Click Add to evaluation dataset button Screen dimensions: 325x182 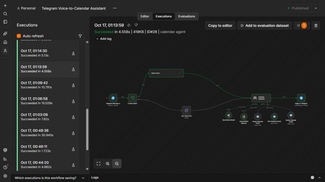point(265,26)
